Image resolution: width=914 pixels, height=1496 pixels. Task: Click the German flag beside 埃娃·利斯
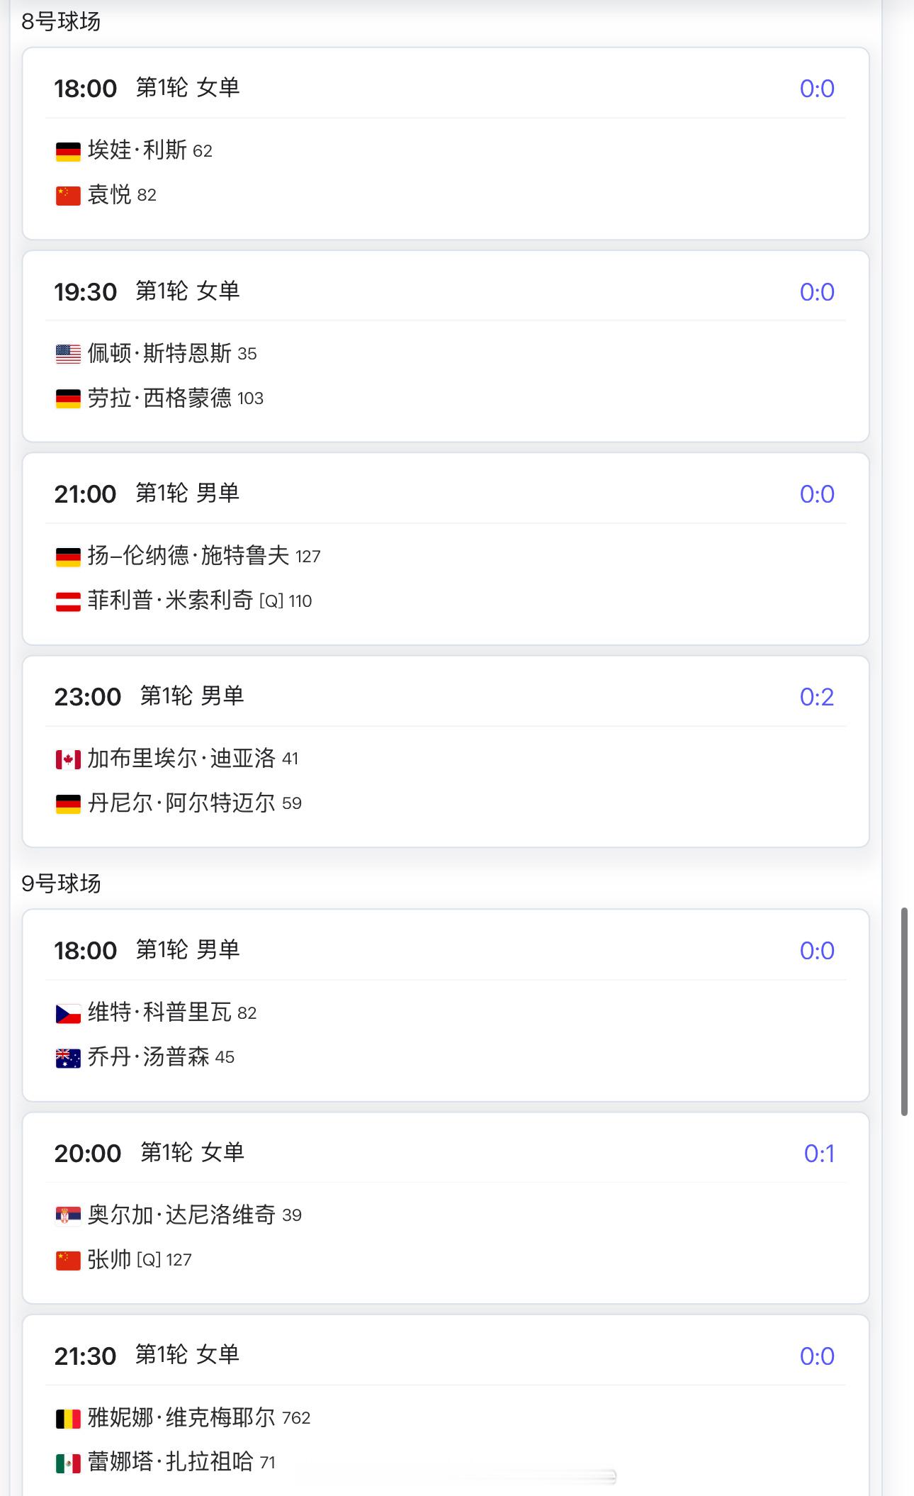click(68, 152)
